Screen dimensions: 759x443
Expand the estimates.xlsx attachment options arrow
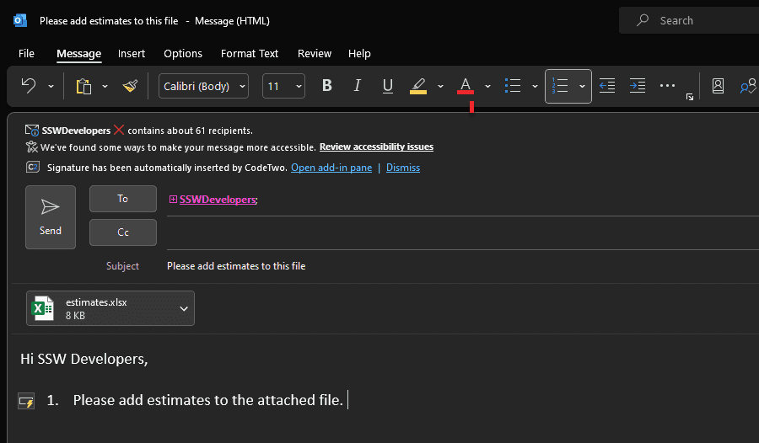point(184,309)
